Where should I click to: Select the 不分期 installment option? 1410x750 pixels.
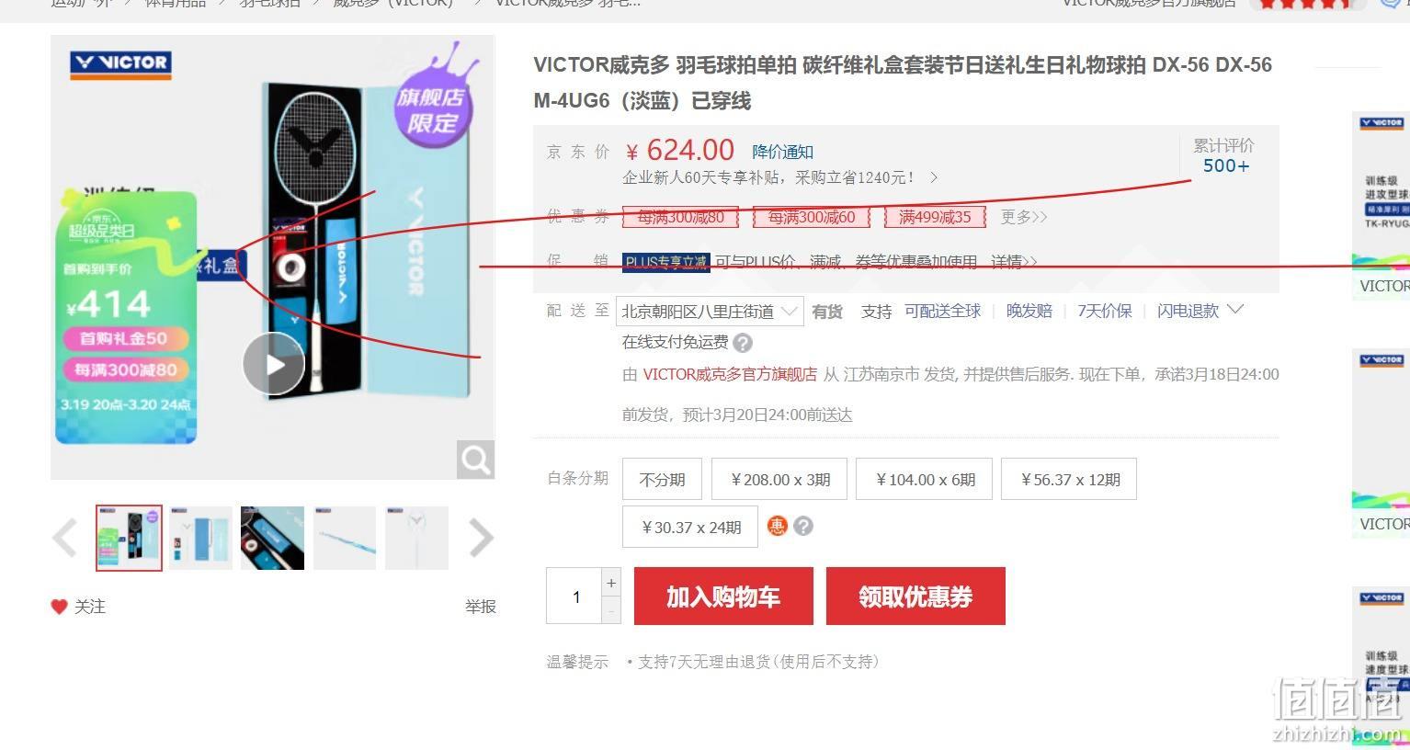(663, 479)
